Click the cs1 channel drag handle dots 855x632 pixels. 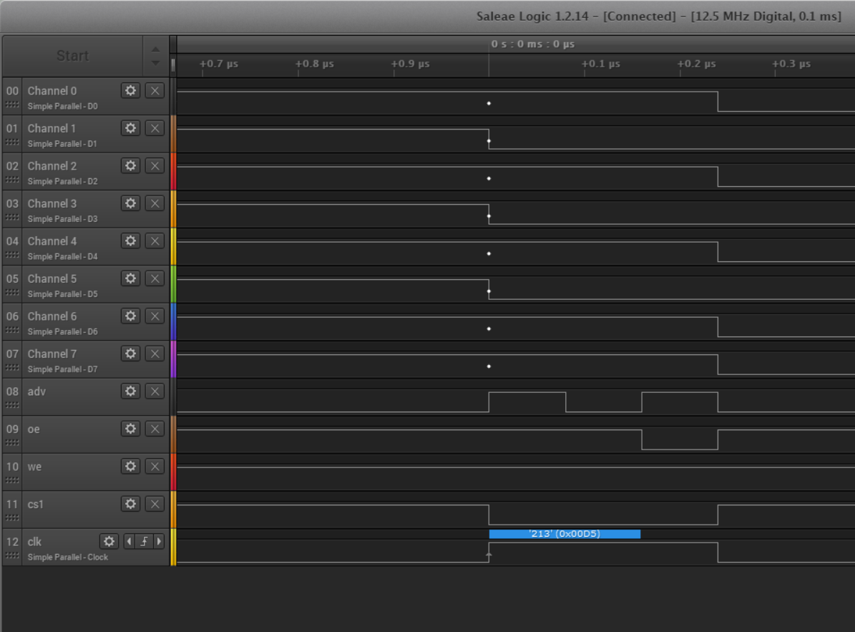tap(12, 517)
